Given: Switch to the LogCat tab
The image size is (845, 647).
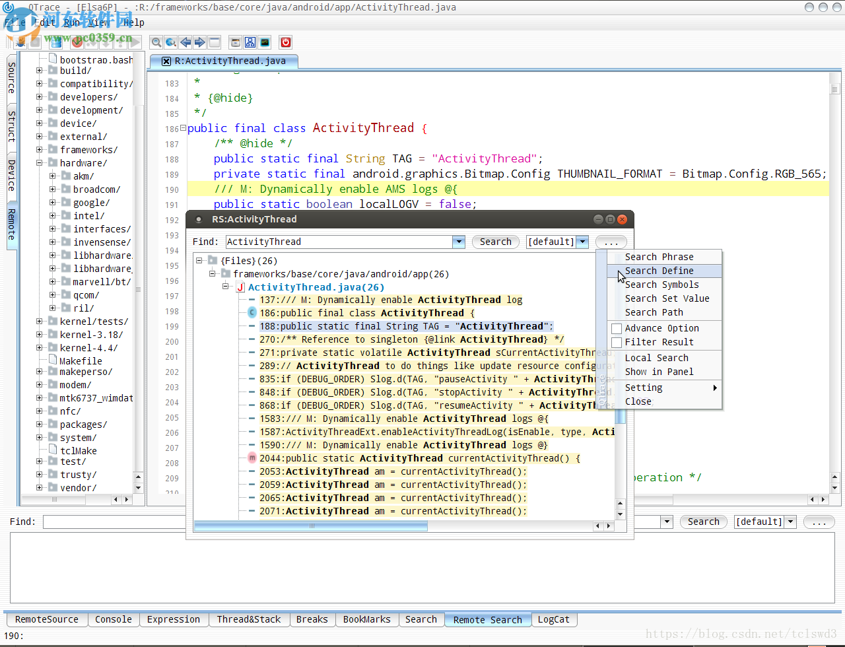Looking at the screenshot, I should pos(554,619).
